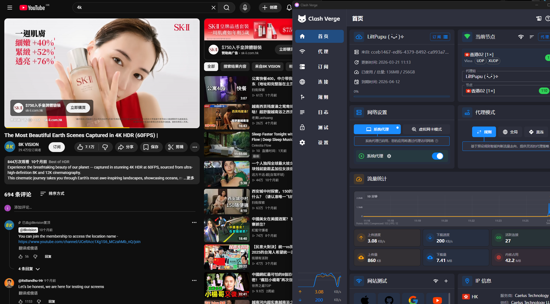Click the sort icon in the current node panel
550x304 pixels.
pos(532,37)
